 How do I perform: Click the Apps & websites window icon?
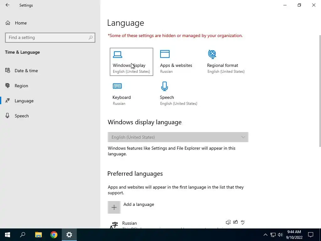click(x=165, y=54)
